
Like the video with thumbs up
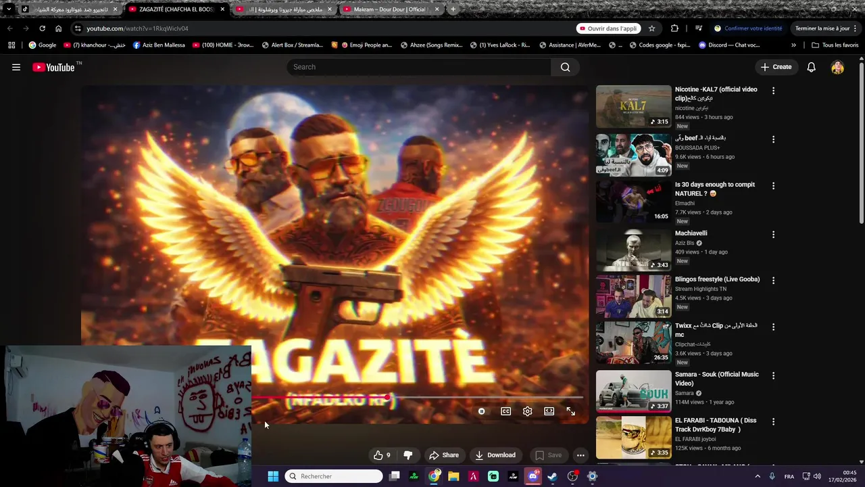tap(382, 455)
